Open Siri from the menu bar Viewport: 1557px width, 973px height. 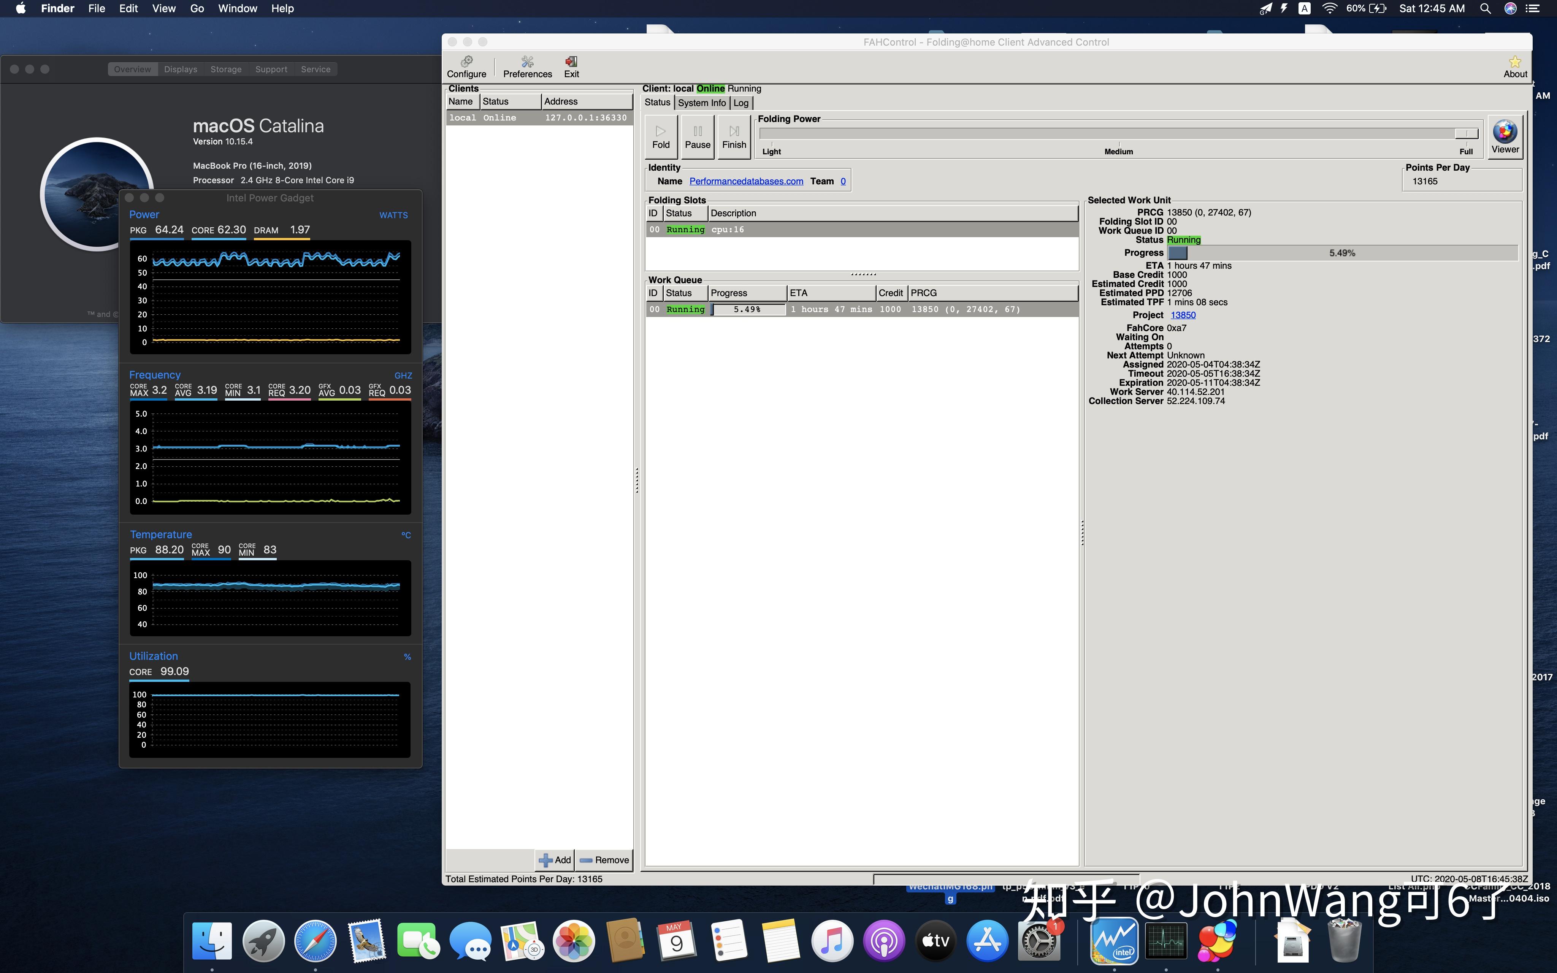coord(1511,8)
